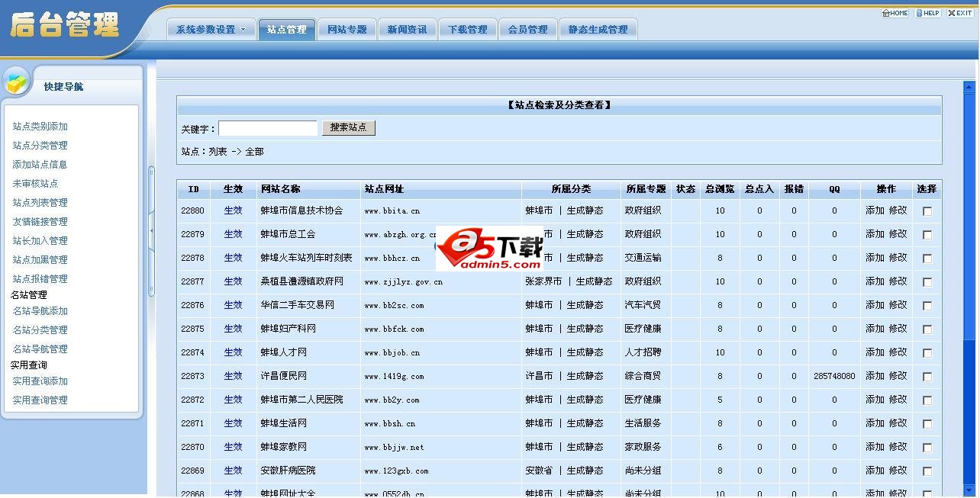The width and height of the screenshot is (980, 498).
Task: Click 添加 for row 22875
Action: pos(875,329)
